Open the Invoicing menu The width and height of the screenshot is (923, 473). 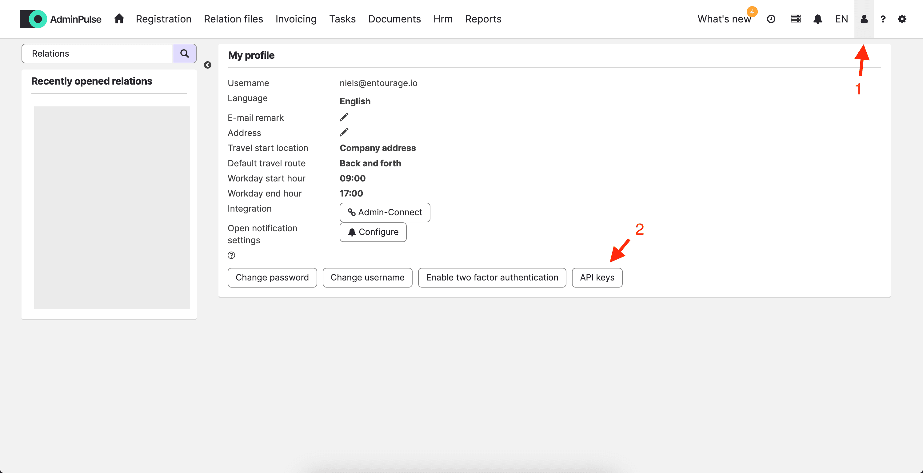tap(296, 19)
